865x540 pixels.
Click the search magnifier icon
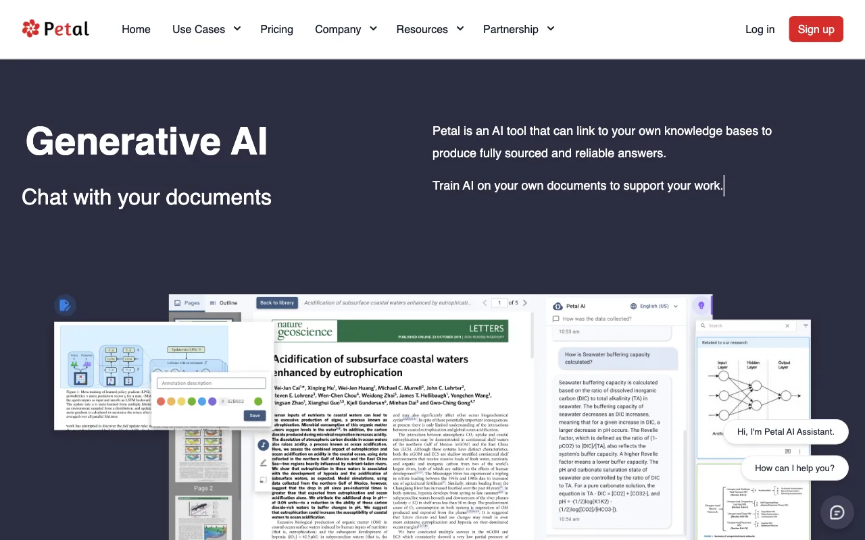(x=703, y=325)
